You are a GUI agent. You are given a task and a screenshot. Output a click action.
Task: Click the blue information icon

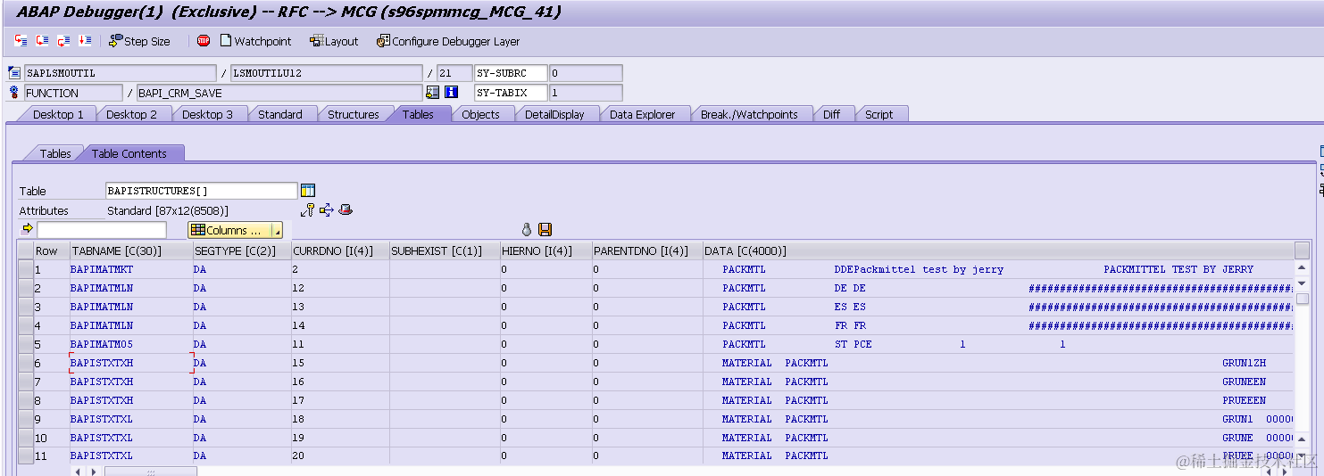coord(452,93)
